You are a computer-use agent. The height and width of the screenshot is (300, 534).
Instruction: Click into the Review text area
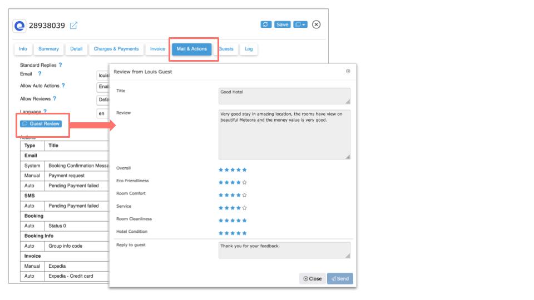tap(284, 134)
